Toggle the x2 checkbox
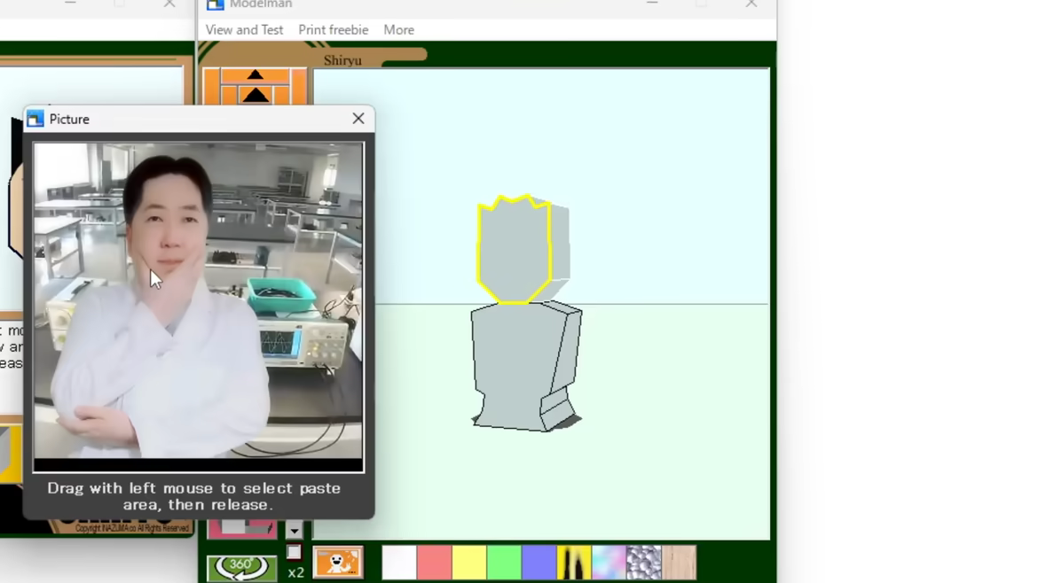Viewport: 1038px width, 583px height. [x=294, y=552]
